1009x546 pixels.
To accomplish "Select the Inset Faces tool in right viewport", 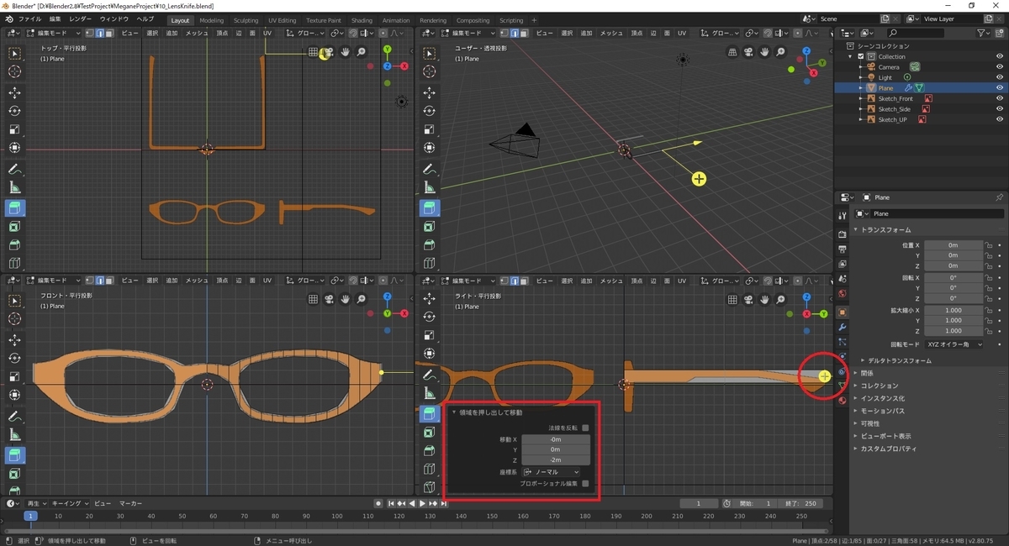I will coord(429,433).
